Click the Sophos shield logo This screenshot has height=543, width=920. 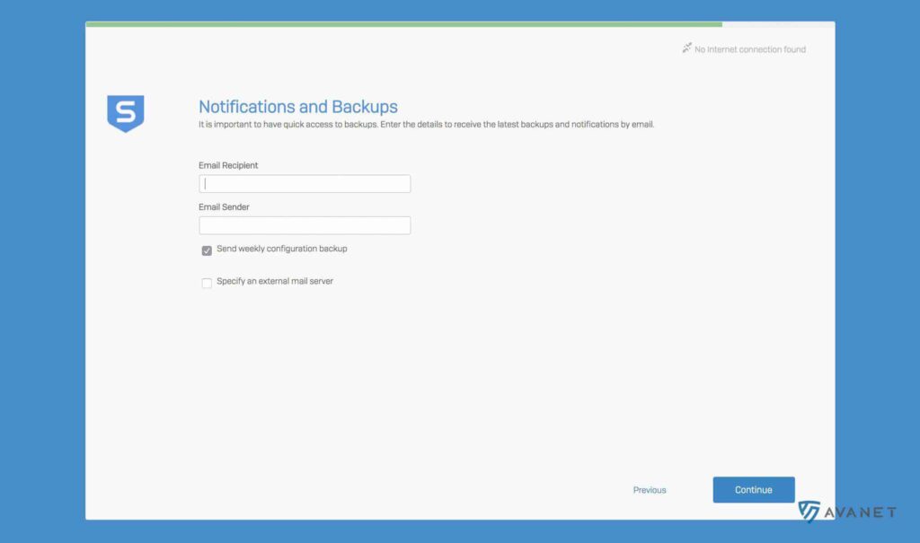pos(126,114)
